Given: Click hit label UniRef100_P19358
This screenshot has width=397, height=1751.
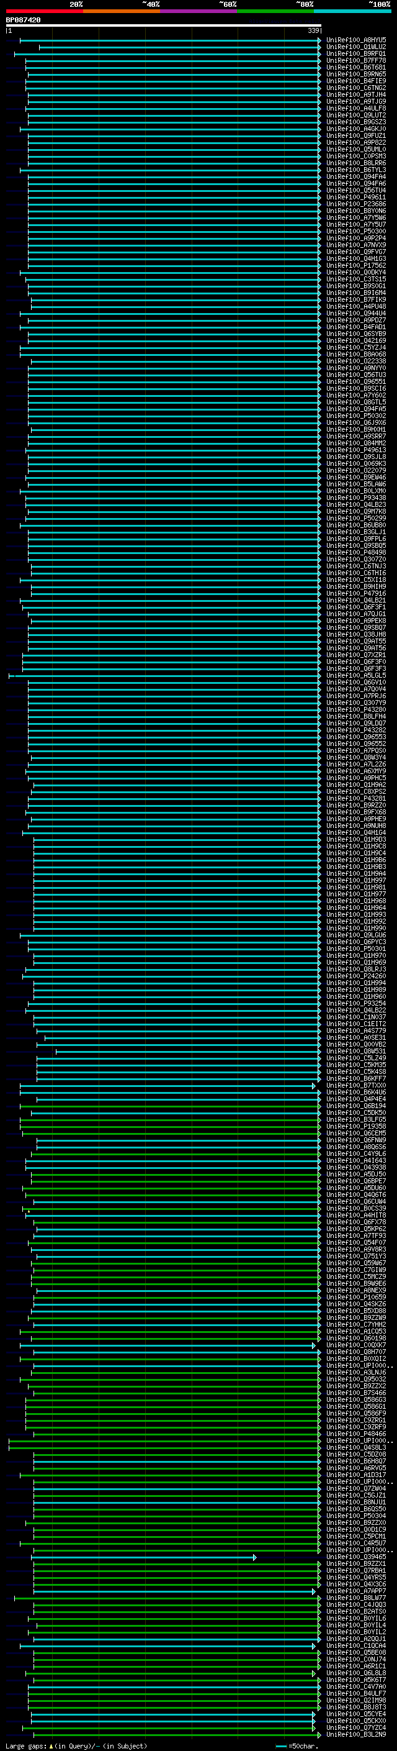Looking at the screenshot, I should click(x=356, y=1126).
